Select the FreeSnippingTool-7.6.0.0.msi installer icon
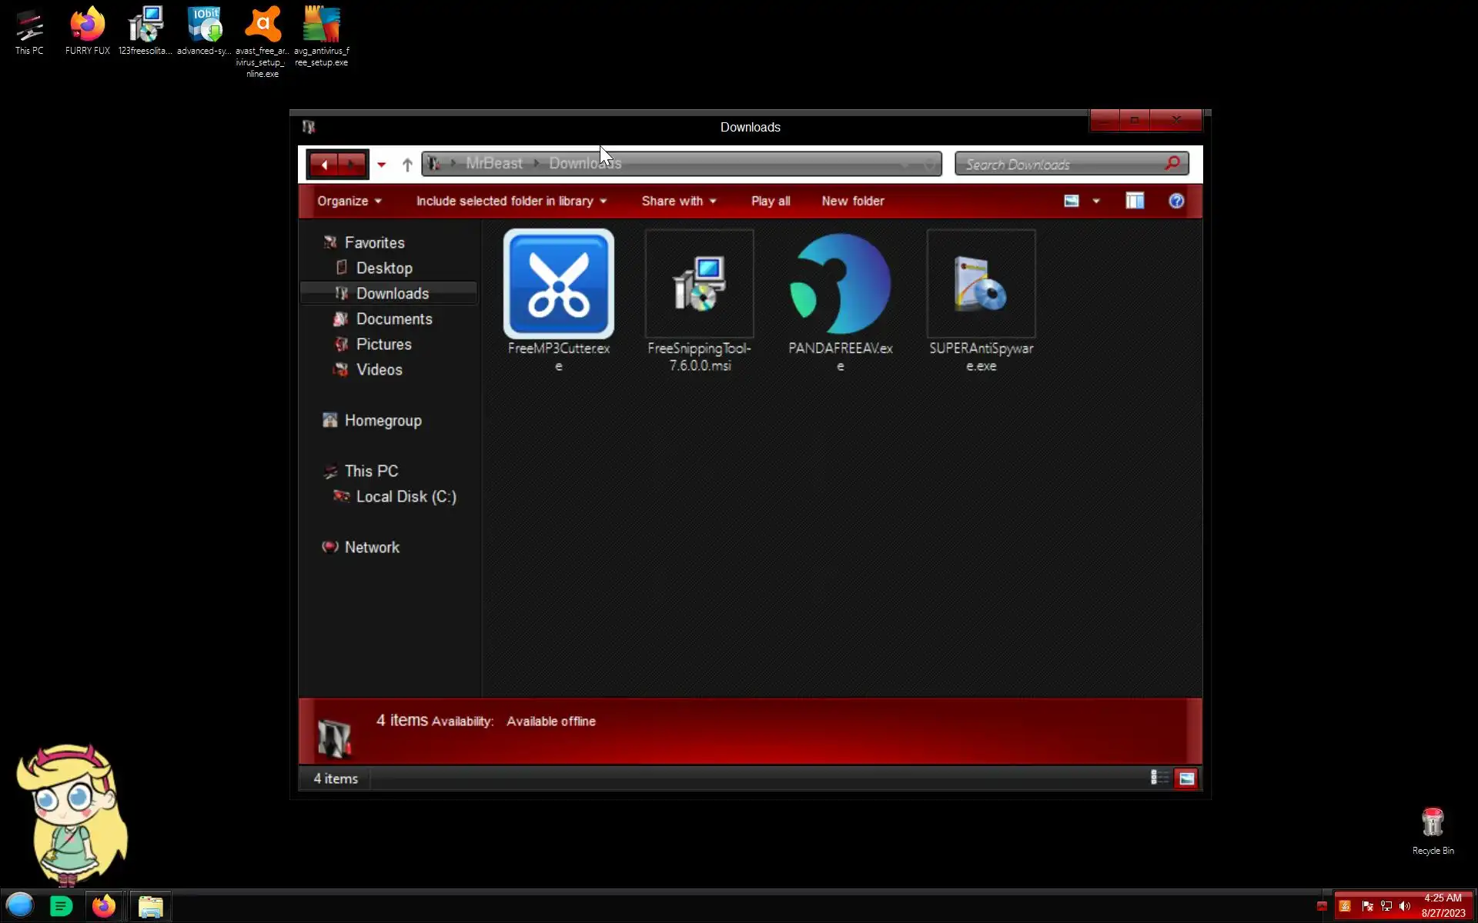Image resolution: width=1478 pixels, height=923 pixels. (699, 285)
